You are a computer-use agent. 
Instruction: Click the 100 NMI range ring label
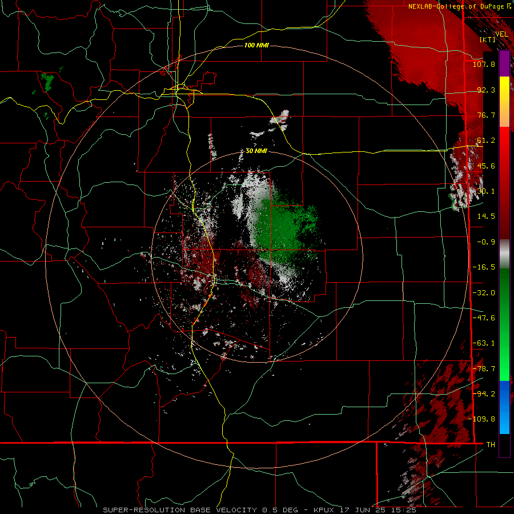click(x=256, y=45)
